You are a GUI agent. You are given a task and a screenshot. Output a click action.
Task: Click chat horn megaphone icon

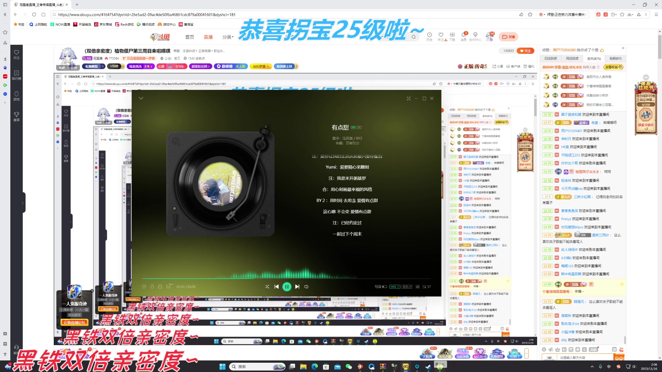[551, 349]
